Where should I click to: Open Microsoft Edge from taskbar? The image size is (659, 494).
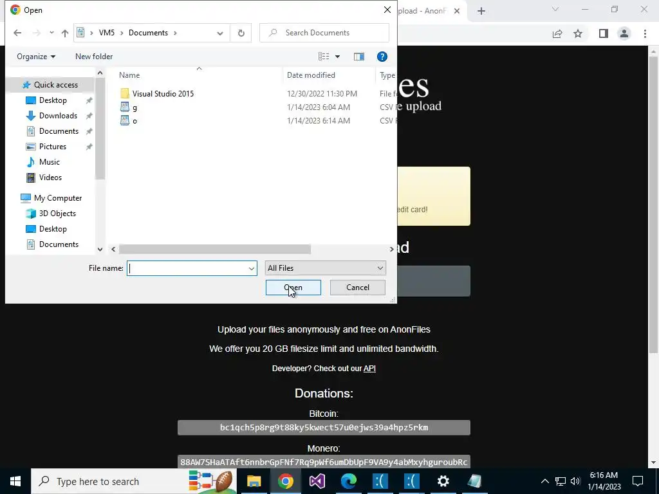point(348,481)
